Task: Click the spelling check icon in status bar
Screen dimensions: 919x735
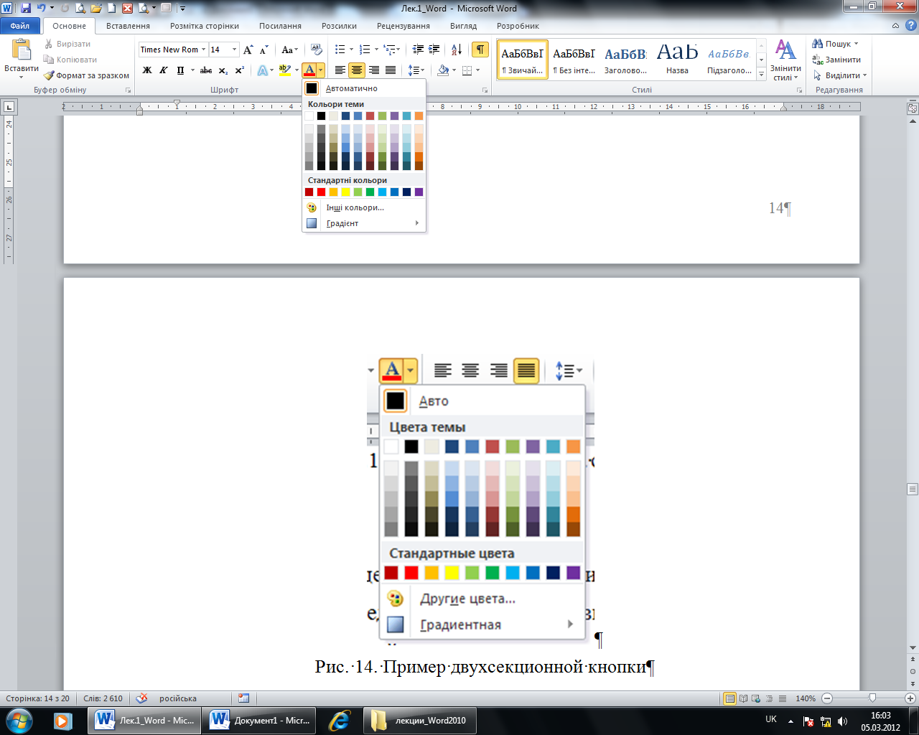Action: [142, 698]
